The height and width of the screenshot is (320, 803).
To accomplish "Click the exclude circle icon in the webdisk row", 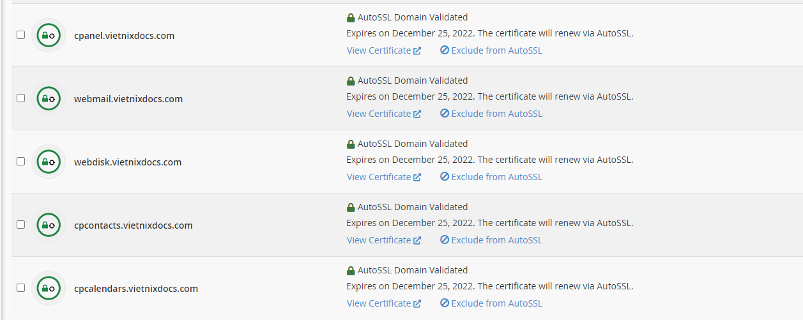I will coord(445,177).
